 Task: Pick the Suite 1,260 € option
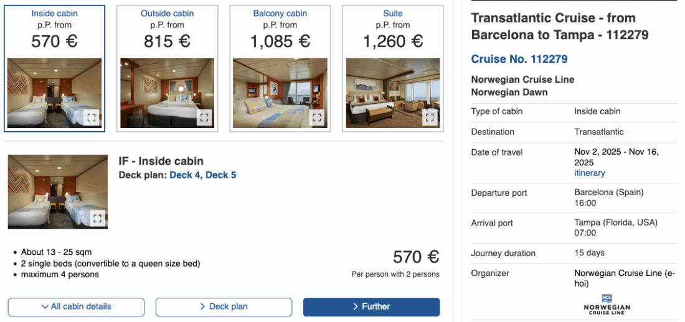pyautogui.click(x=393, y=31)
